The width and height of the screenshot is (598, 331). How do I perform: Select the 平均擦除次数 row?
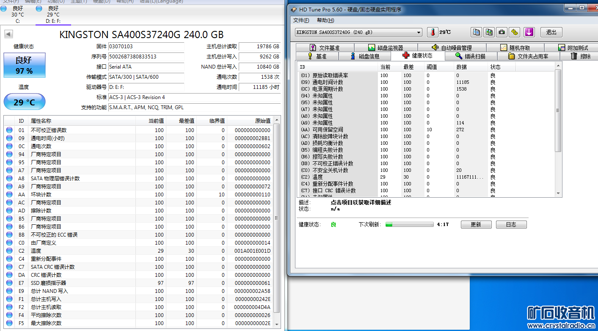pyautogui.click(x=138, y=315)
